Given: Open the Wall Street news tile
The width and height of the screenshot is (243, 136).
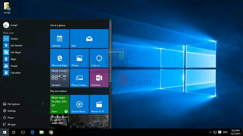Looking at the screenshot, I should coord(60,121).
